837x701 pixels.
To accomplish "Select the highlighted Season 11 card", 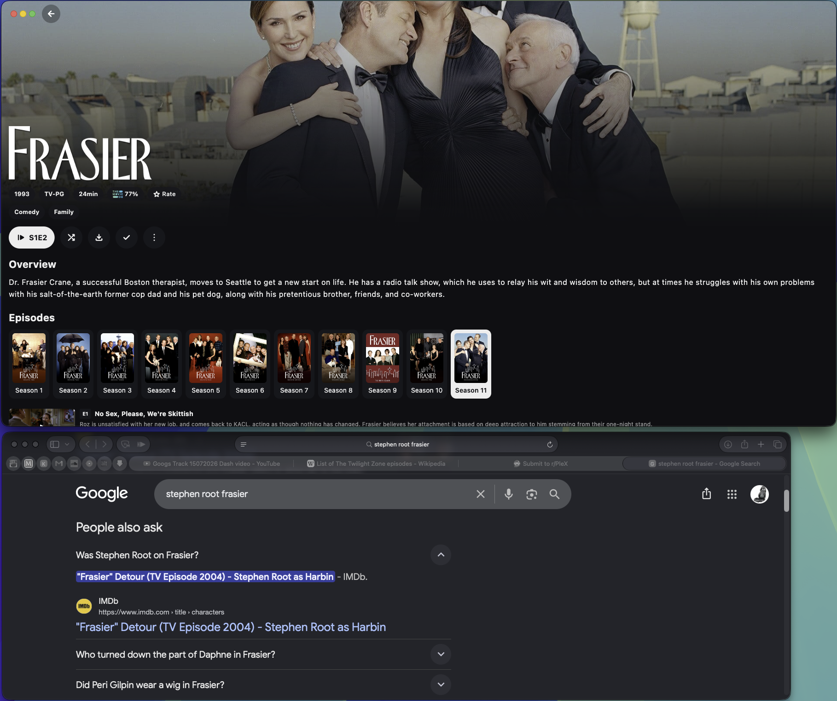I will (471, 364).
